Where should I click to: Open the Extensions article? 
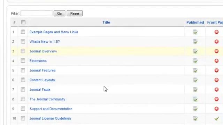38,61
